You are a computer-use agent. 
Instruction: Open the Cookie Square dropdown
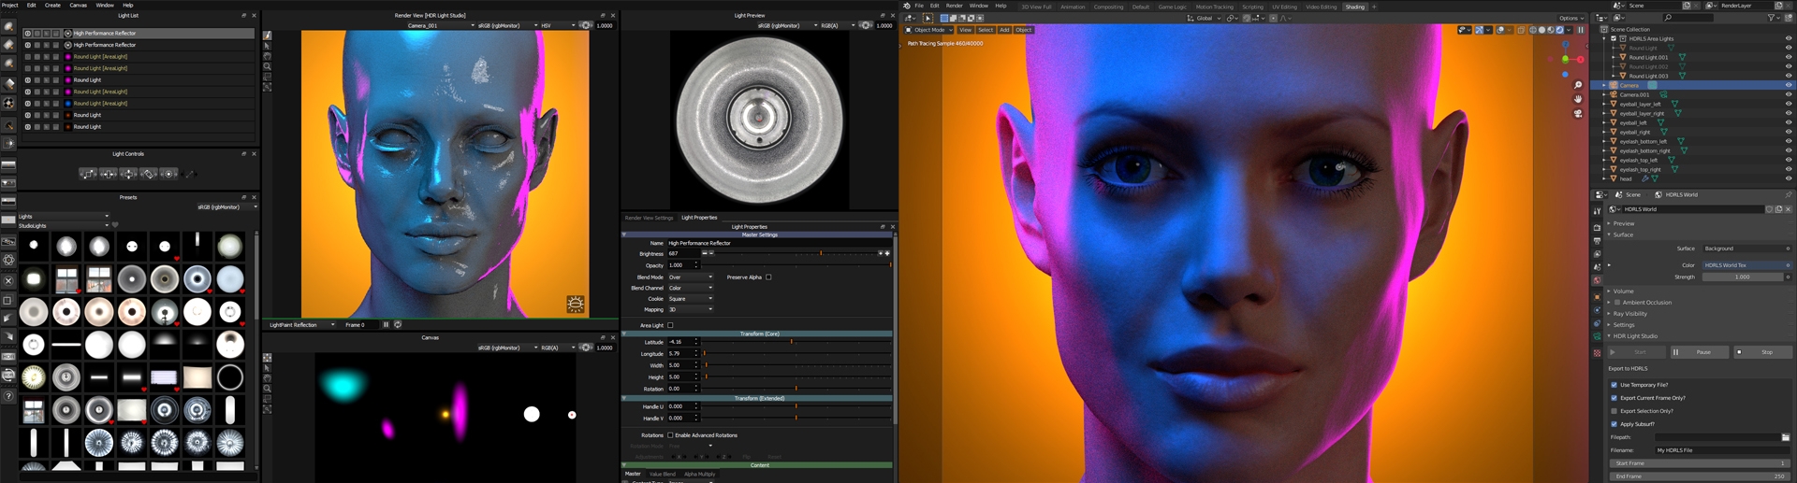690,299
